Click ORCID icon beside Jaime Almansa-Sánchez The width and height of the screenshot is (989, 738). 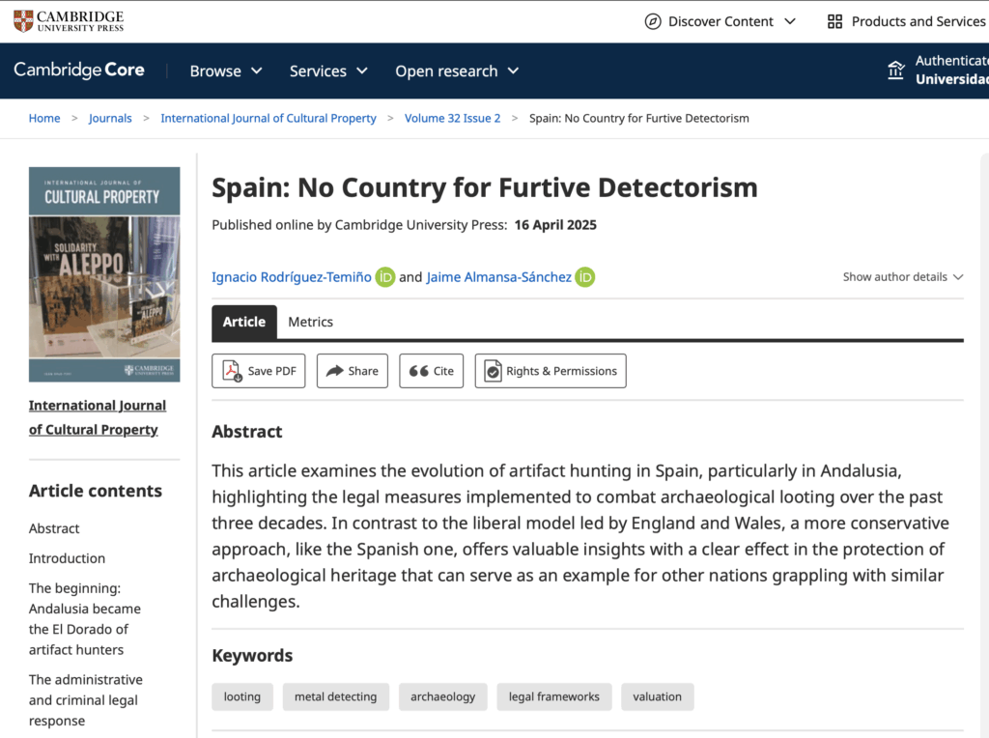pos(585,277)
